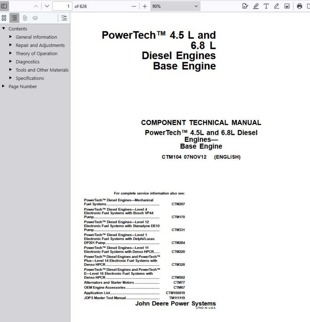Collapse the Contents outline node

click(x=3, y=29)
